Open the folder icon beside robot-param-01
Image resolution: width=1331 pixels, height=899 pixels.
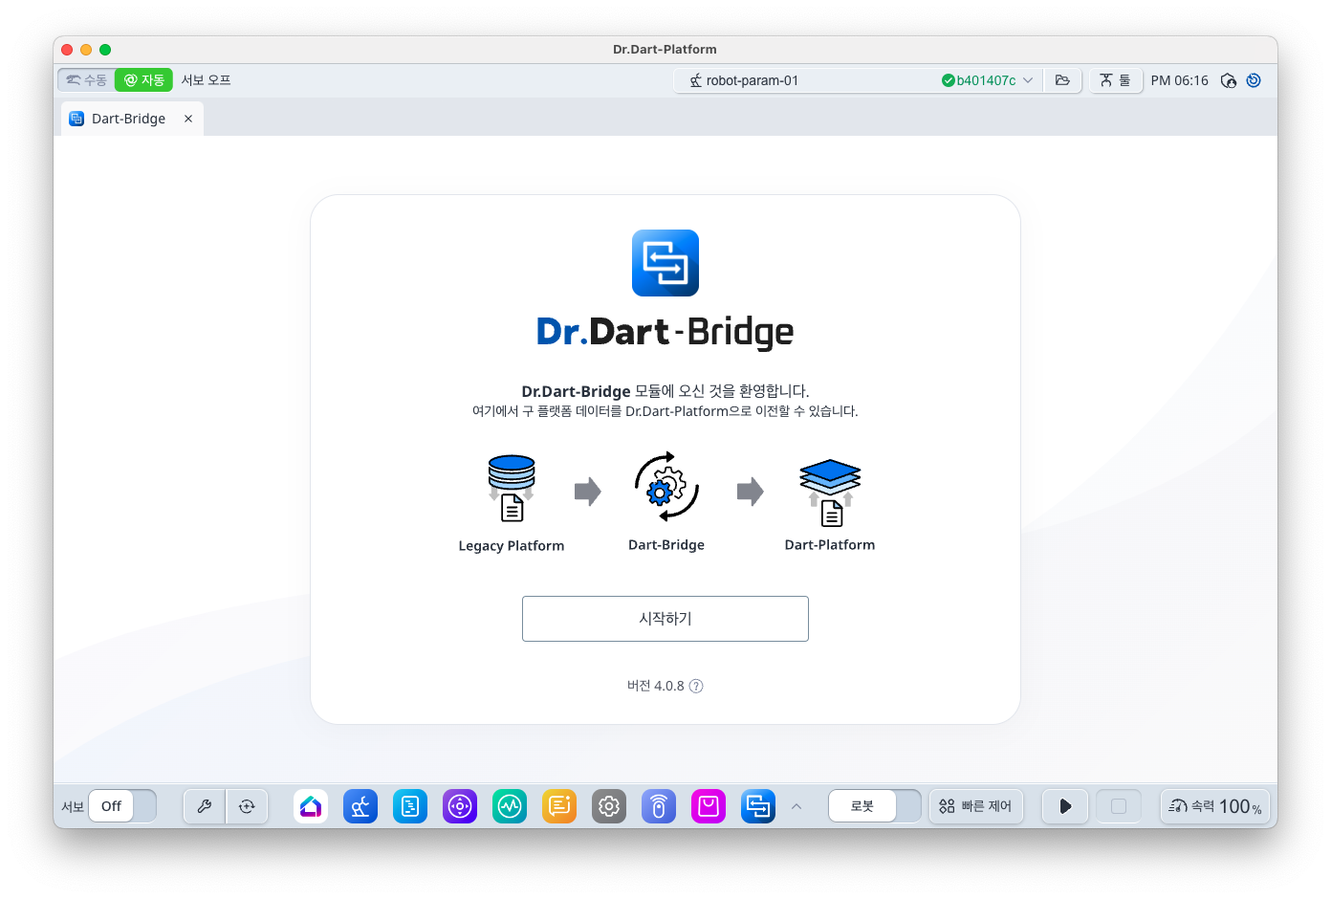click(x=1062, y=80)
